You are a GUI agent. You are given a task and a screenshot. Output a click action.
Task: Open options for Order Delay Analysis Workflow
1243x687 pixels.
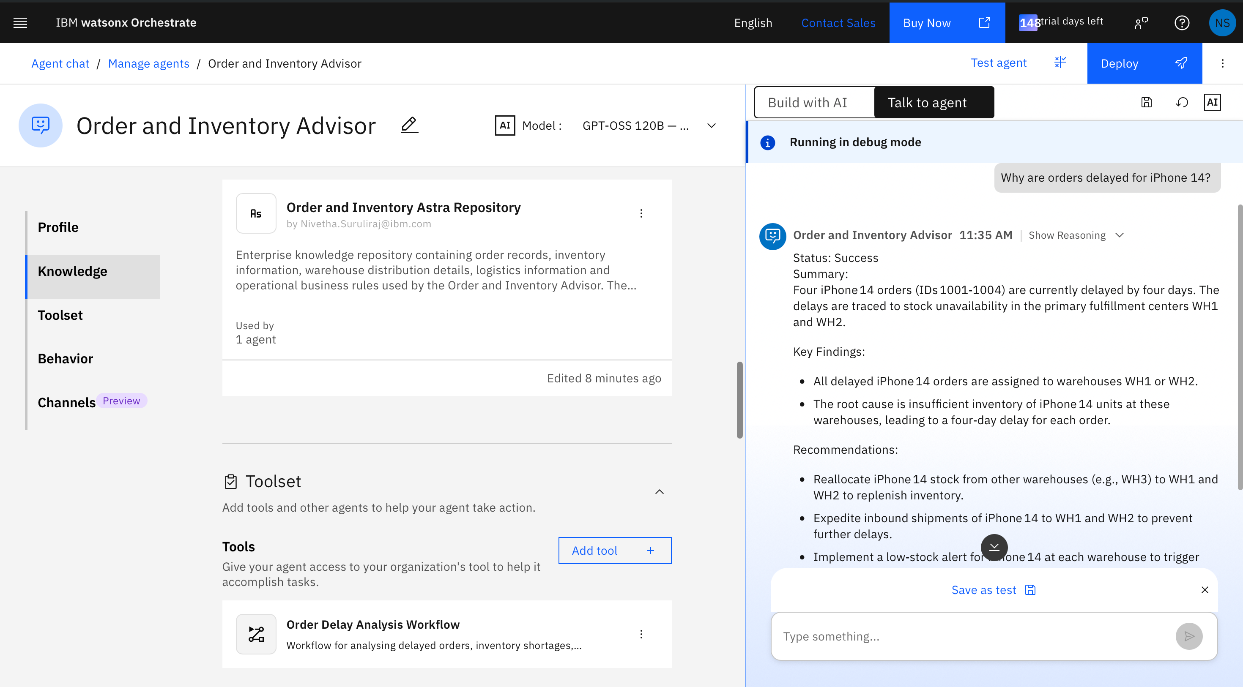click(x=641, y=634)
